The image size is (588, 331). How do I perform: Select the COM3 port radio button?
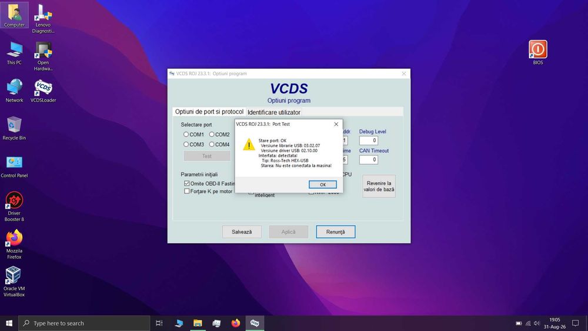click(x=186, y=144)
